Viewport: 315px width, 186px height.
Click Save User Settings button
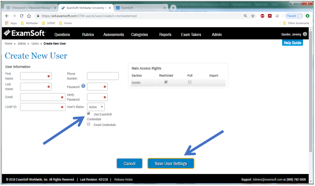click(x=171, y=163)
